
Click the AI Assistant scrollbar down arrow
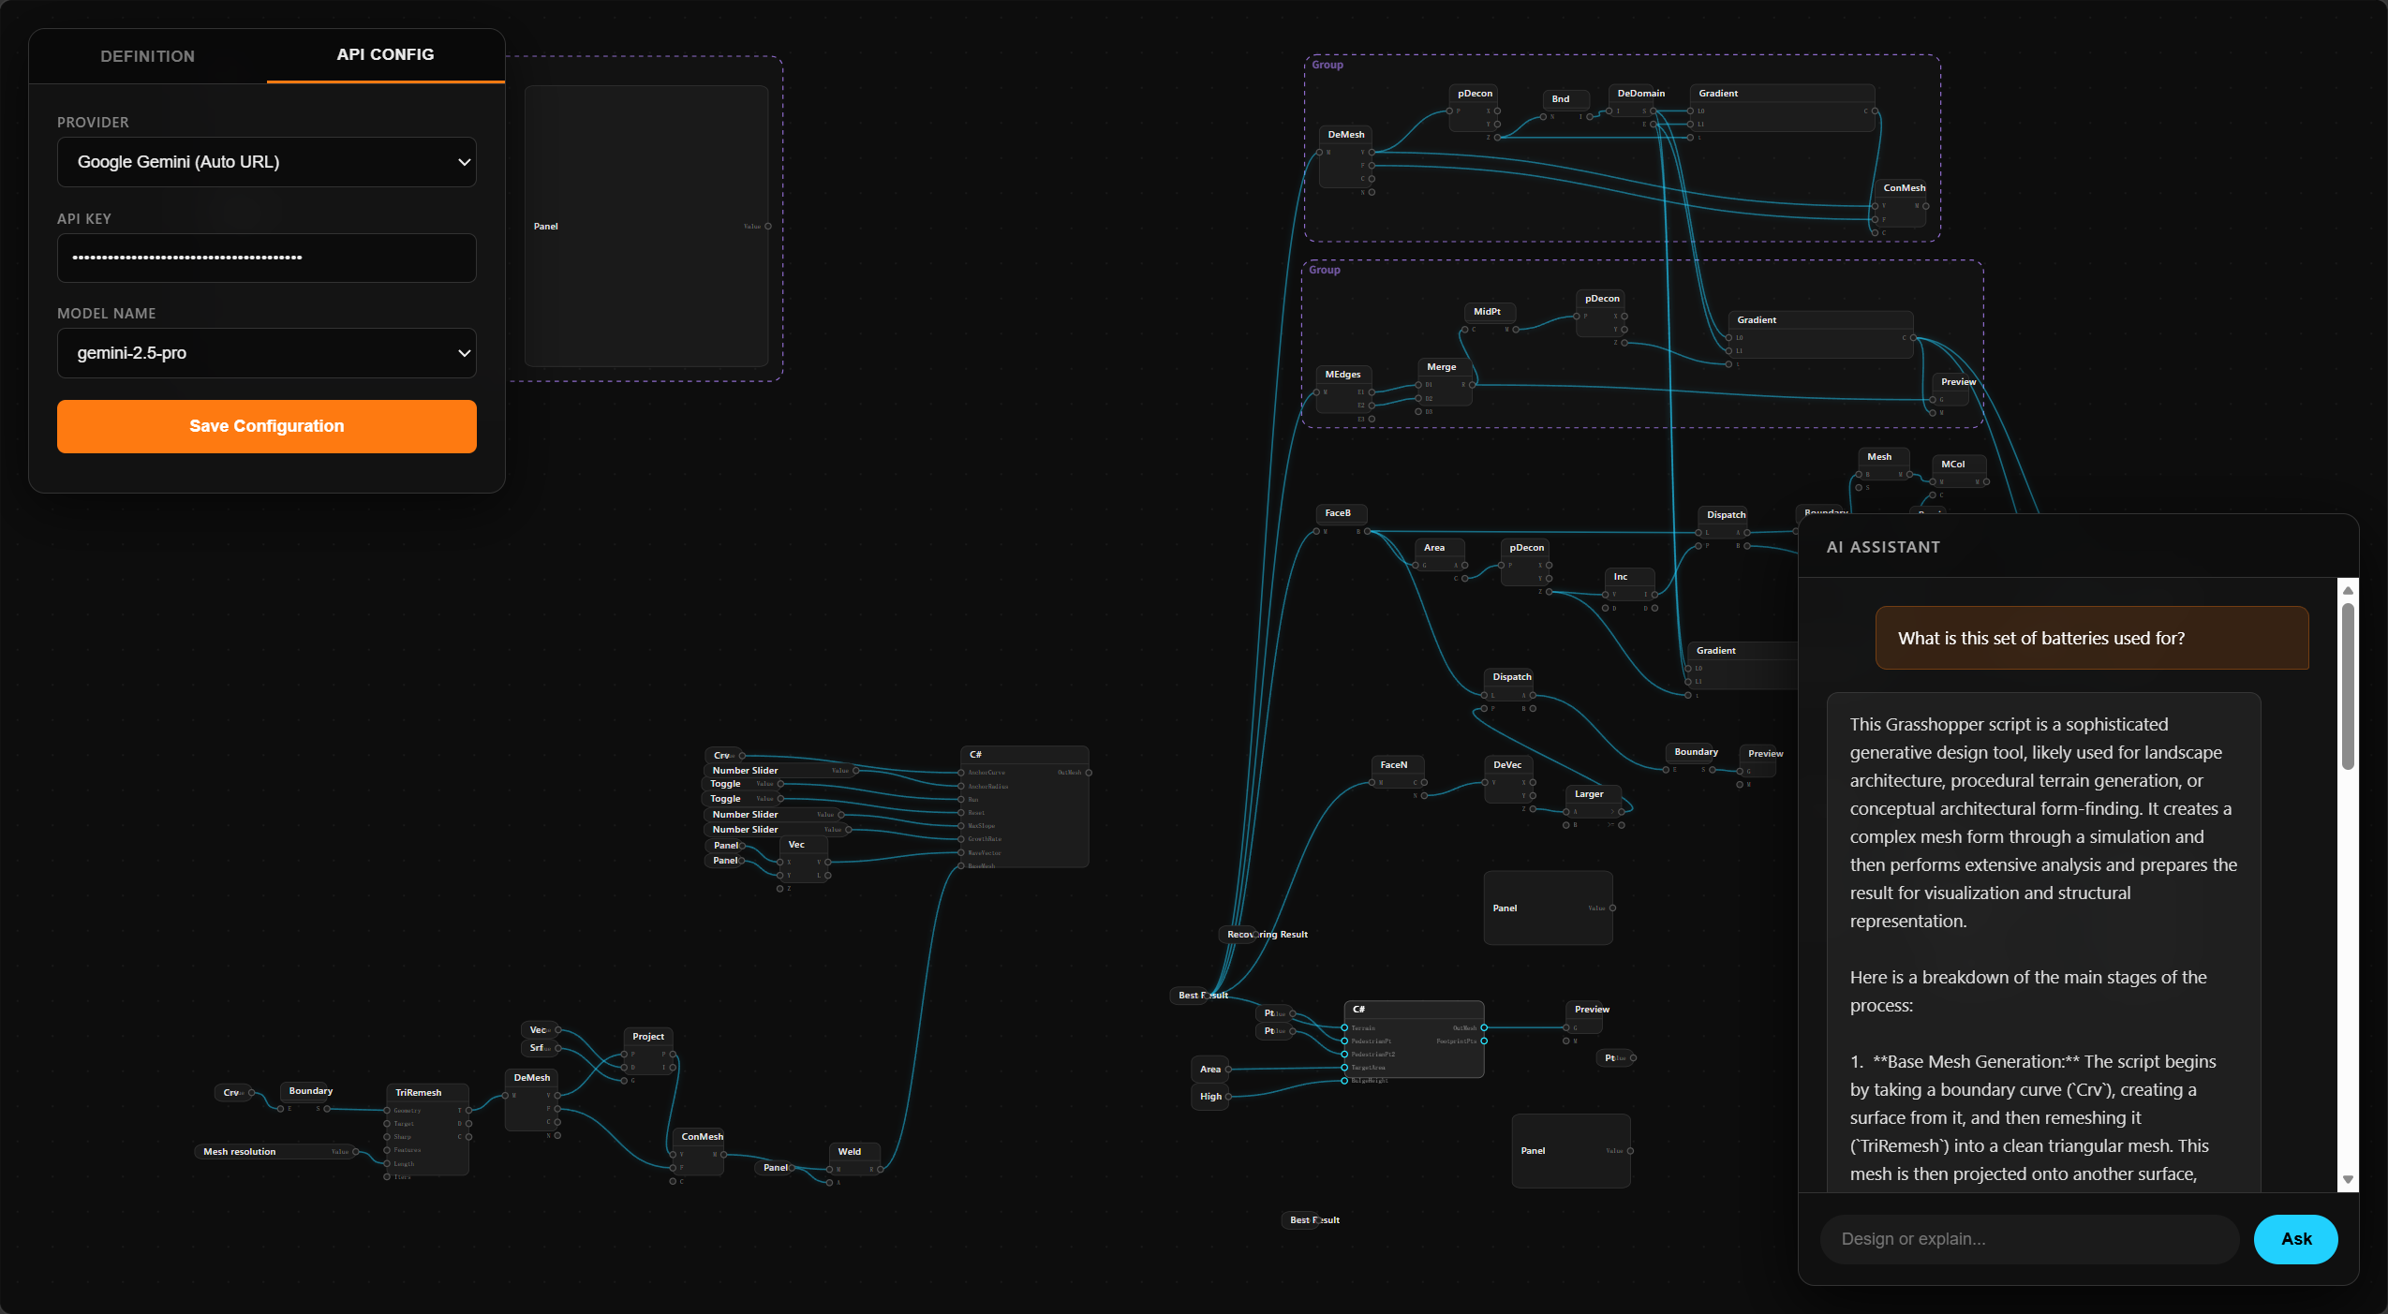point(2348,1180)
